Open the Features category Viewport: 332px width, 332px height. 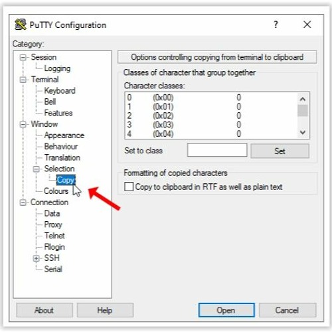[x=58, y=113]
